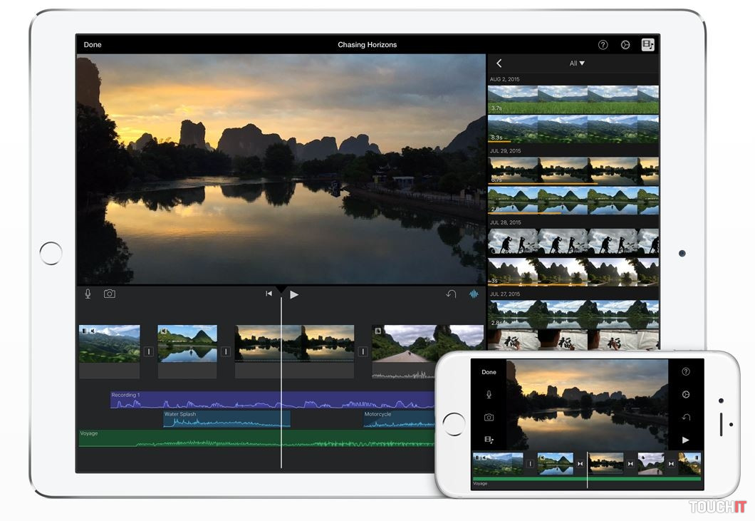The width and height of the screenshot is (755, 521).
Task: Tap the iPad microphone voiceover icon
Action: click(x=88, y=294)
